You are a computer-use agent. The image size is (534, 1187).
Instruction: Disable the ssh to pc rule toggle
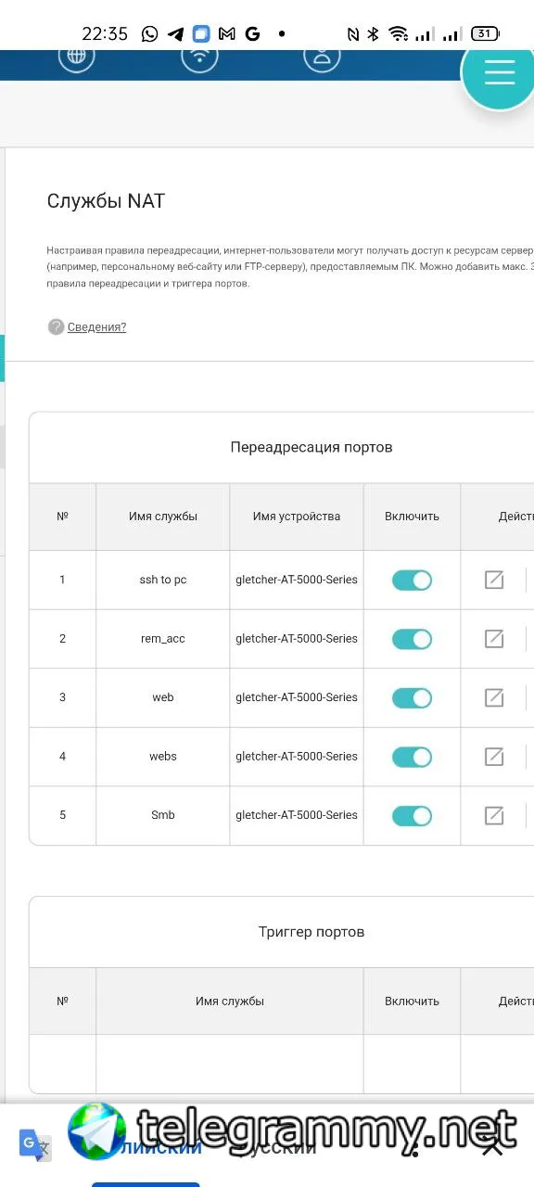[x=412, y=580]
